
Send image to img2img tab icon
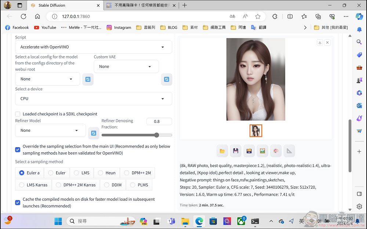coord(262,151)
